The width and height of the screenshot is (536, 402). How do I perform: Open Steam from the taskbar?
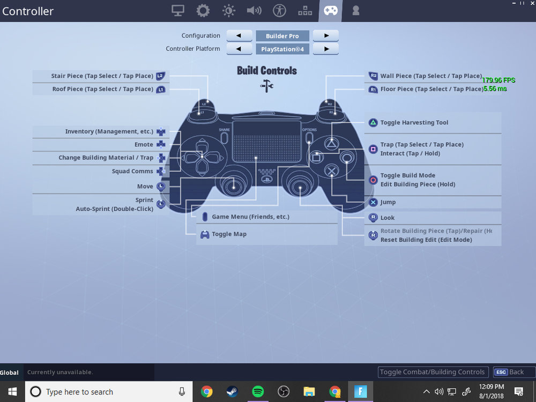coord(232,392)
